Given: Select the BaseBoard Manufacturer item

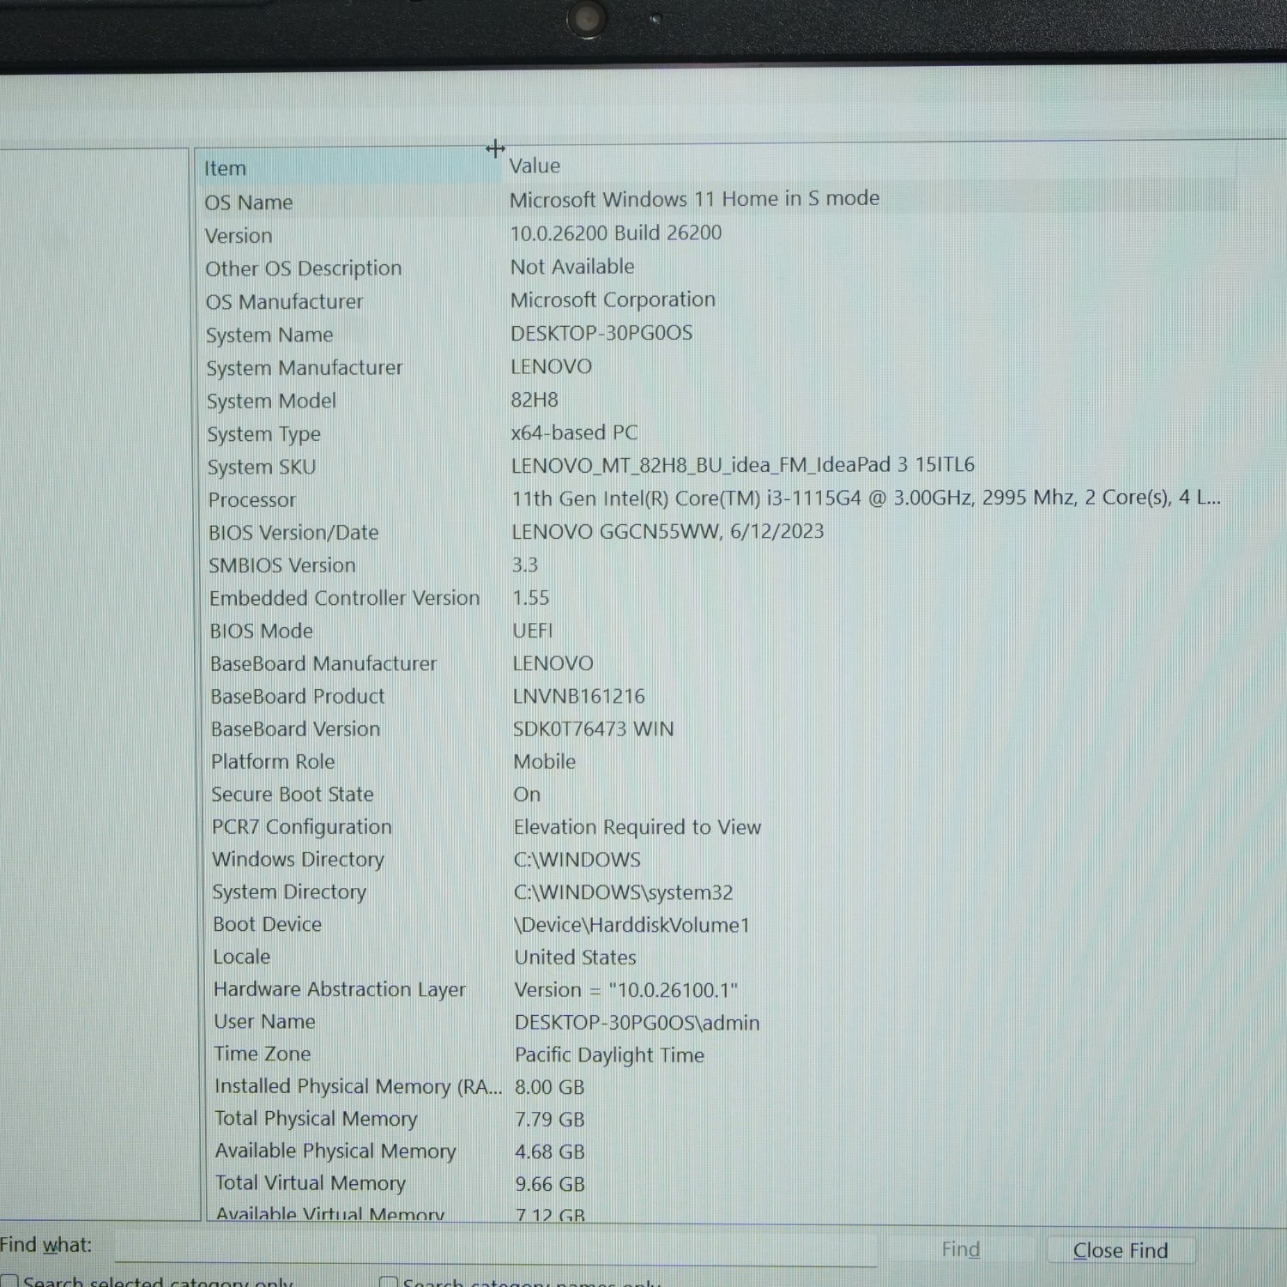Looking at the screenshot, I should [x=323, y=663].
